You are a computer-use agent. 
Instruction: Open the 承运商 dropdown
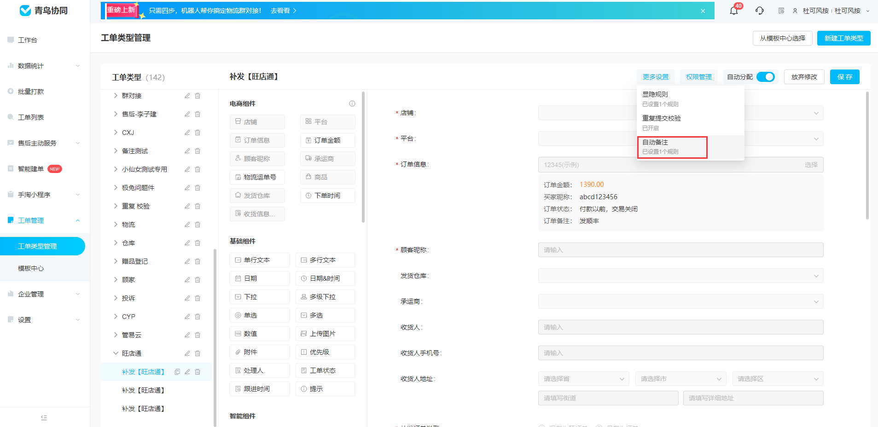pyautogui.click(x=680, y=302)
